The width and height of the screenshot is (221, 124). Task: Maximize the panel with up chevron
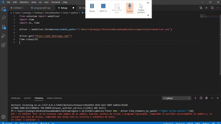pyautogui.click(x=212, y=98)
